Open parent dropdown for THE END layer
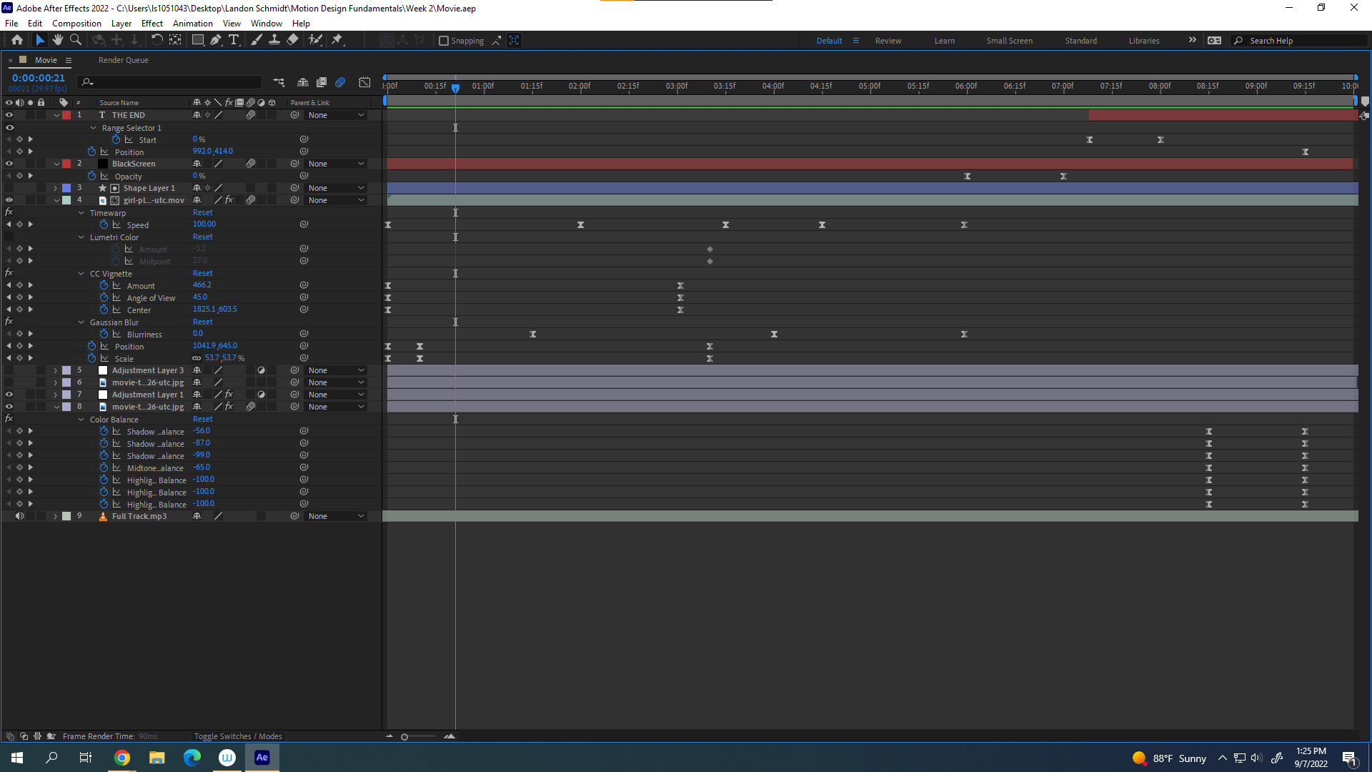Screen dimensions: 1372x772 pos(336,115)
